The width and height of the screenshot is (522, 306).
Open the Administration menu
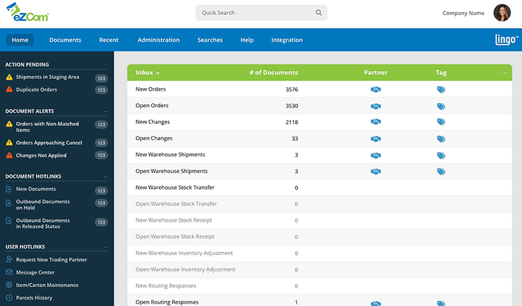click(159, 40)
